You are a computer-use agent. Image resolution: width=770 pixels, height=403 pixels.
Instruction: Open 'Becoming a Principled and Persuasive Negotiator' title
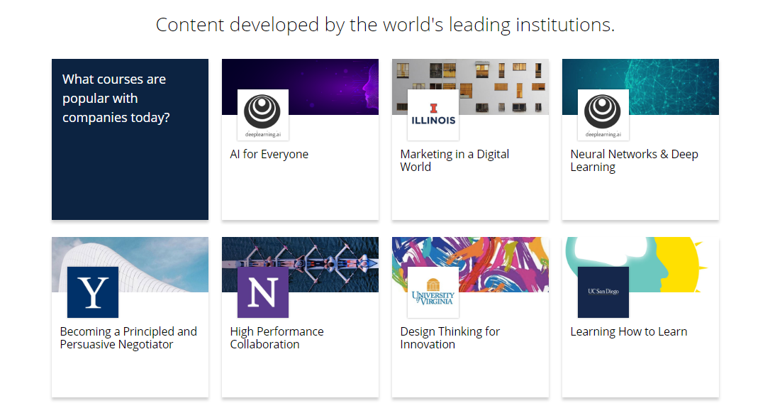click(128, 338)
